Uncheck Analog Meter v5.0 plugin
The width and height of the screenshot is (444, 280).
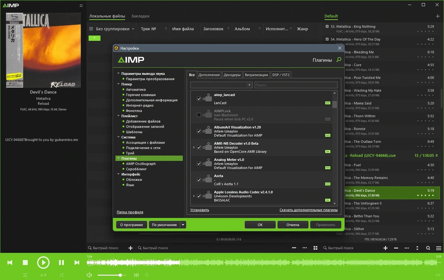(x=199, y=163)
